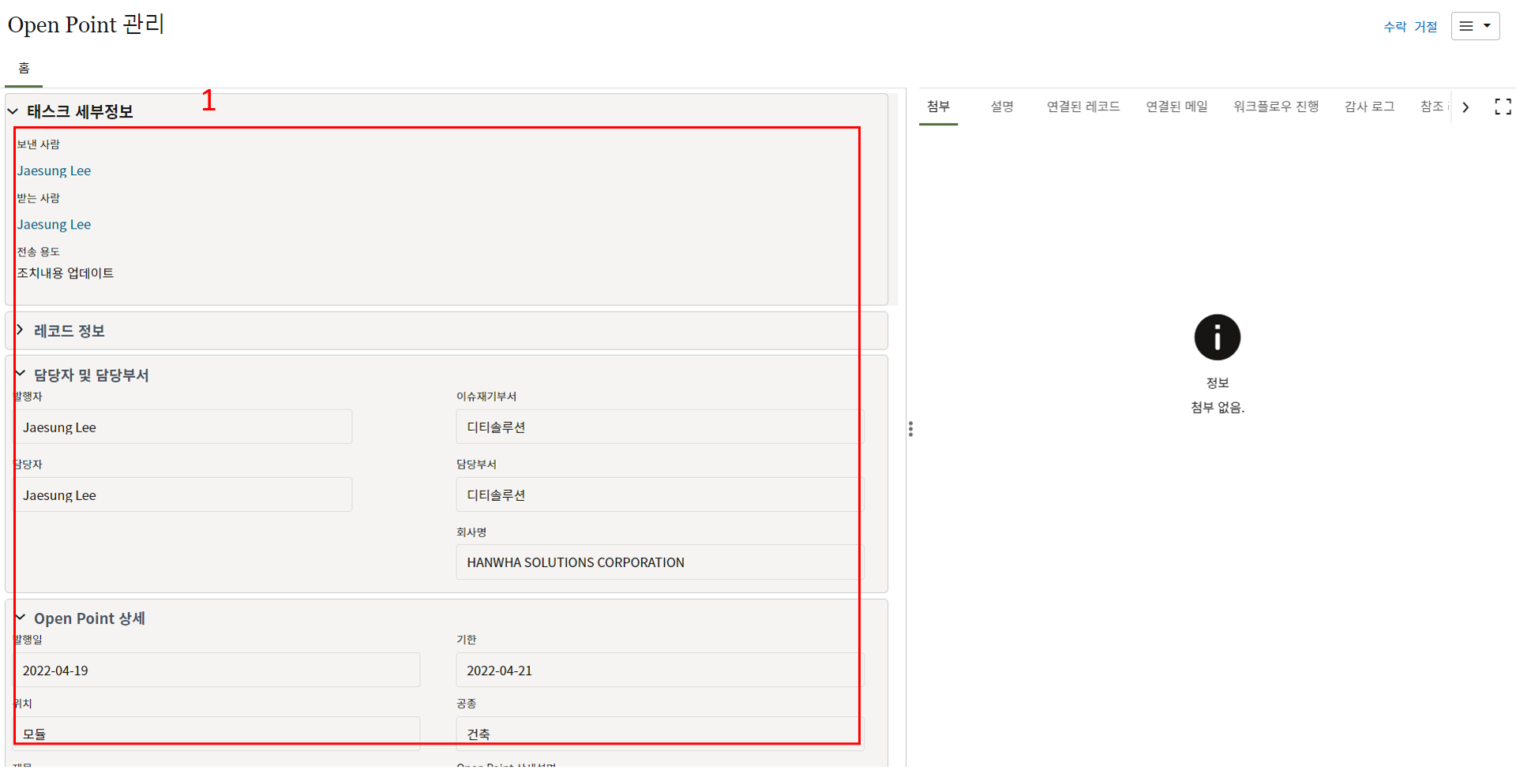This screenshot has width=1516, height=773.
Task: Click the 이슈재기부서 field
Action: coord(659,428)
